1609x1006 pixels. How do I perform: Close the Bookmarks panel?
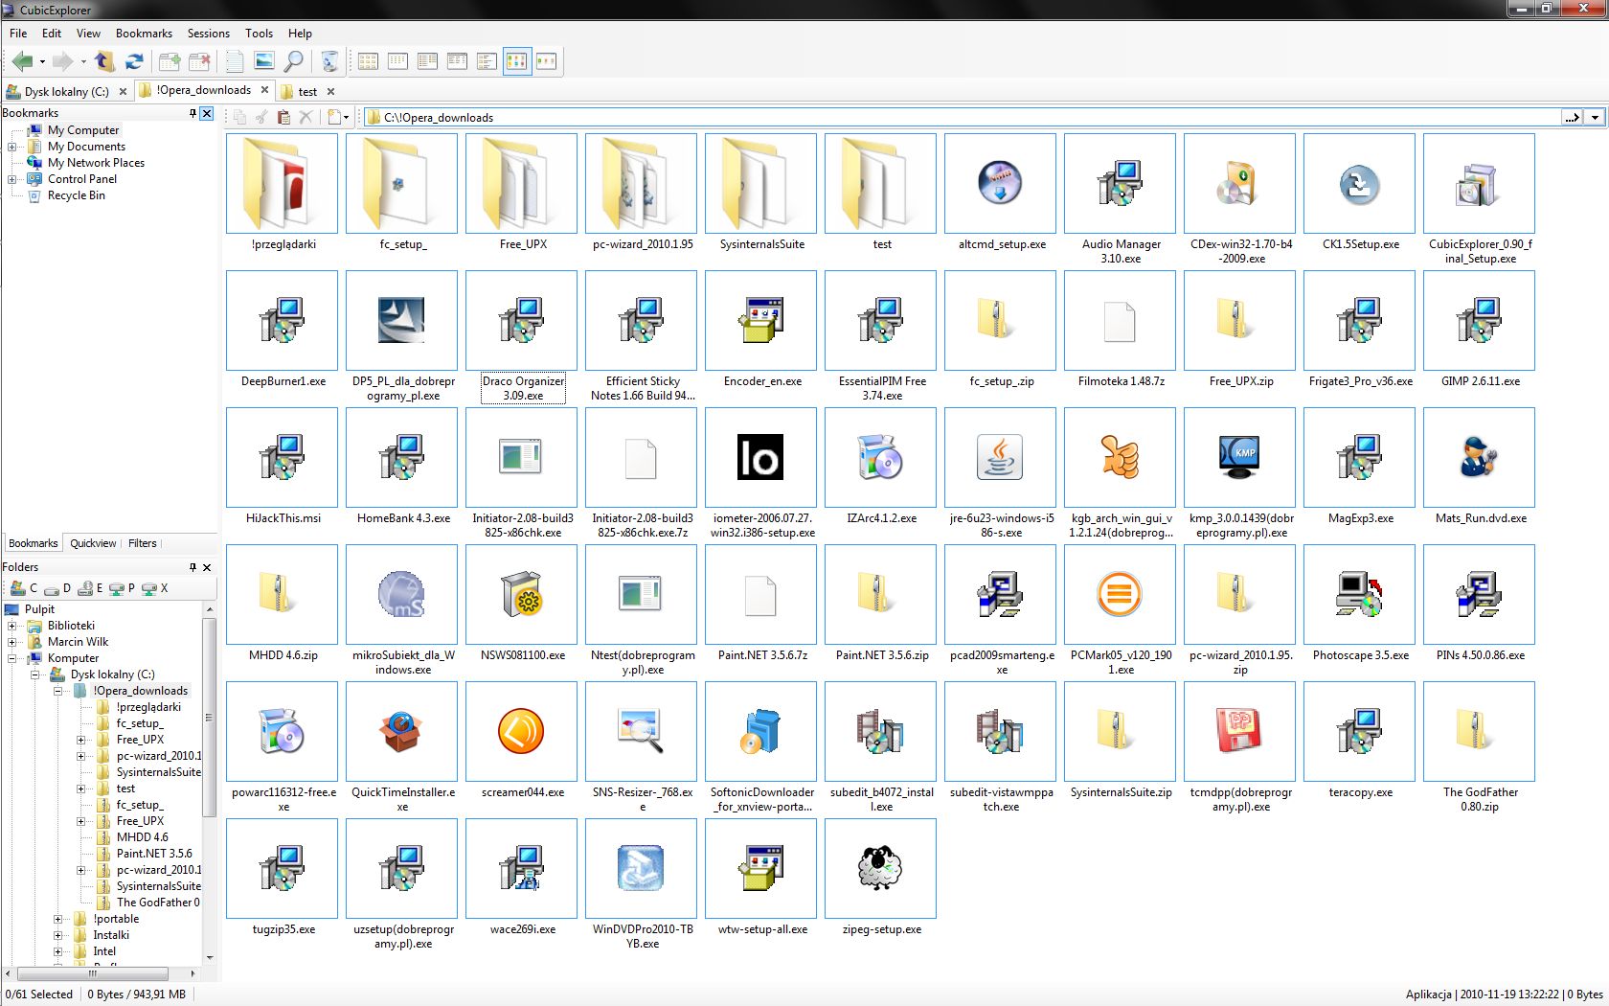pyautogui.click(x=207, y=113)
